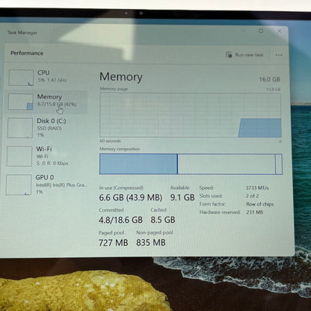The height and width of the screenshot is (311, 311).
Task: Click the 2 of 2 slots used value
Action: click(252, 196)
